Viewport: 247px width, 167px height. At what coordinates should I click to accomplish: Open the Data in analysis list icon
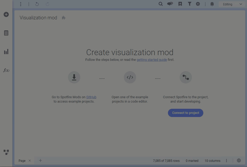[6, 33]
